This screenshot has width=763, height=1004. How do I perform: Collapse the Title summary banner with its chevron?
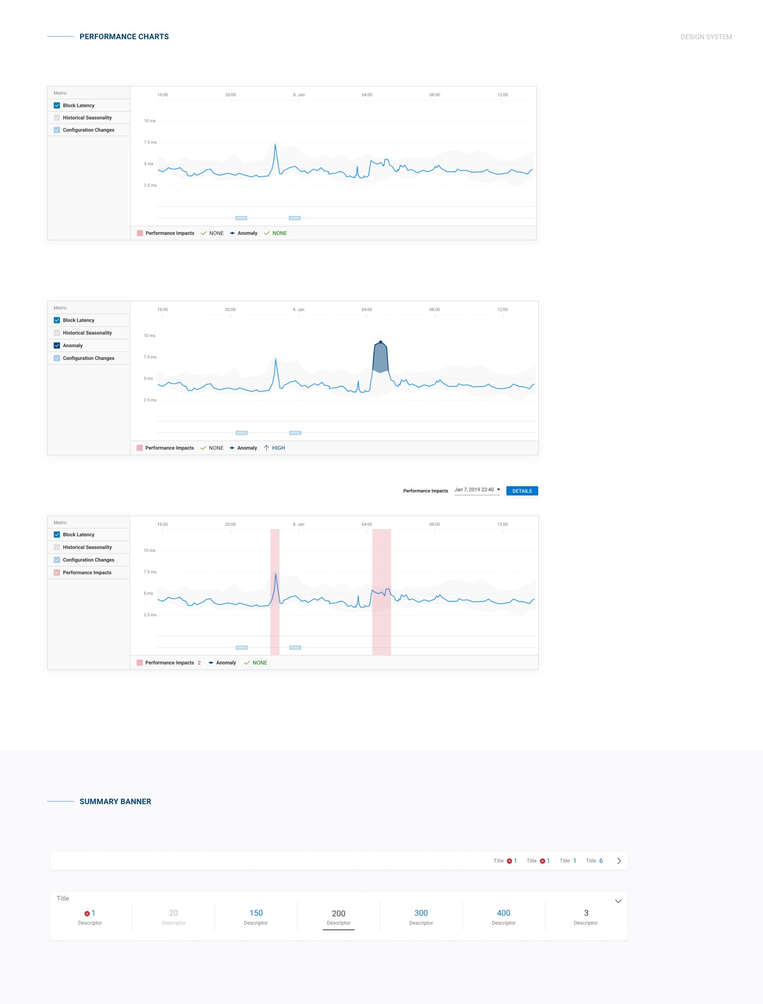[618, 901]
